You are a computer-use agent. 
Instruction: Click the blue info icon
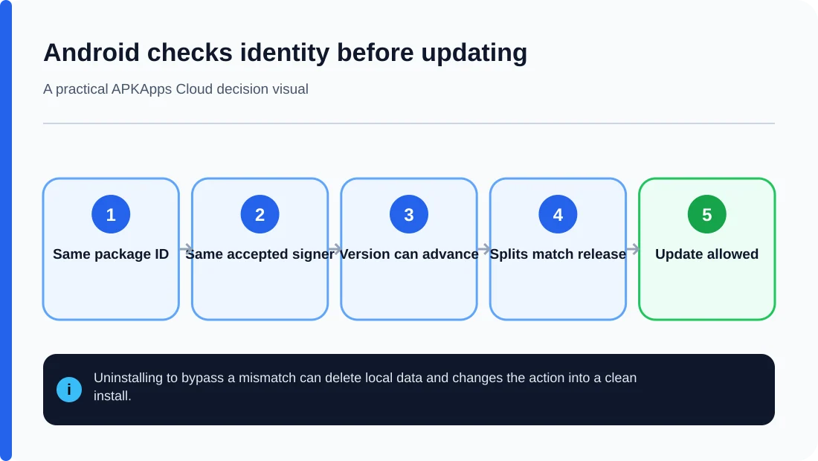pos(69,390)
